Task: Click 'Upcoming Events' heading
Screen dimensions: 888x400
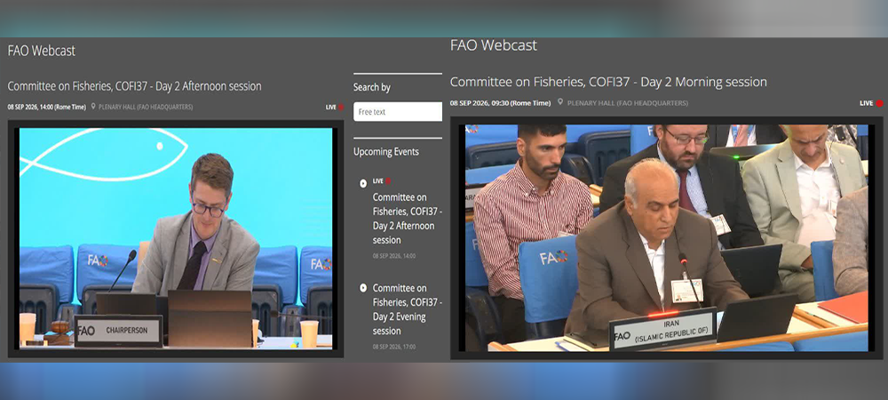Action: click(386, 152)
